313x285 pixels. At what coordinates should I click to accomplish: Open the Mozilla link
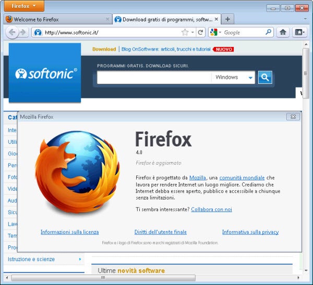(197, 178)
